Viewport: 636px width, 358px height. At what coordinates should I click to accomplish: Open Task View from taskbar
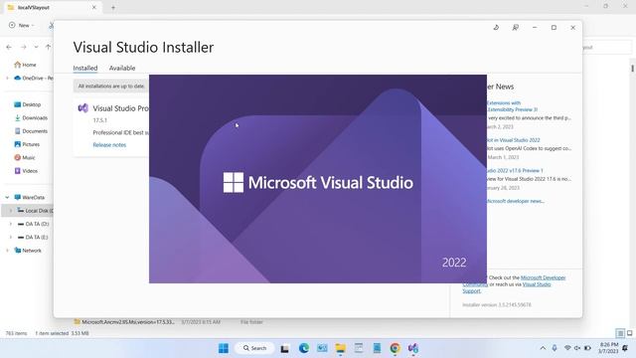pyautogui.click(x=285, y=348)
